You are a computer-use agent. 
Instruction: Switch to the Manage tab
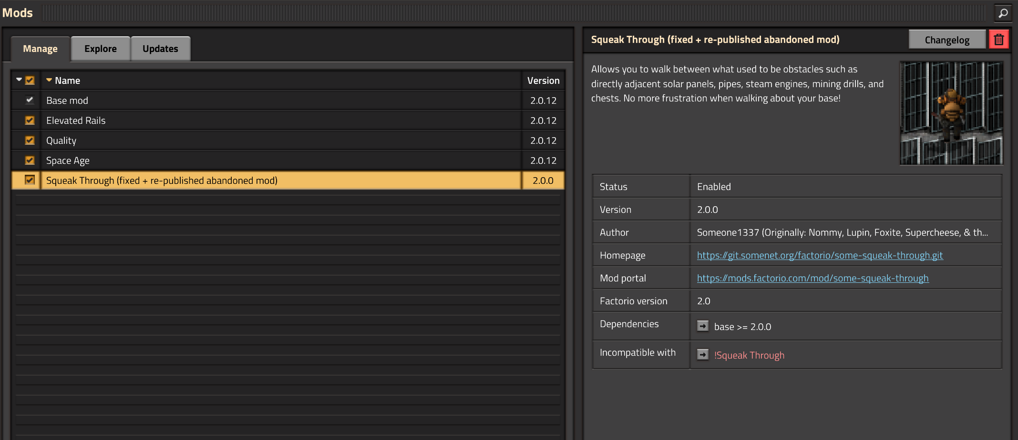pyautogui.click(x=40, y=49)
